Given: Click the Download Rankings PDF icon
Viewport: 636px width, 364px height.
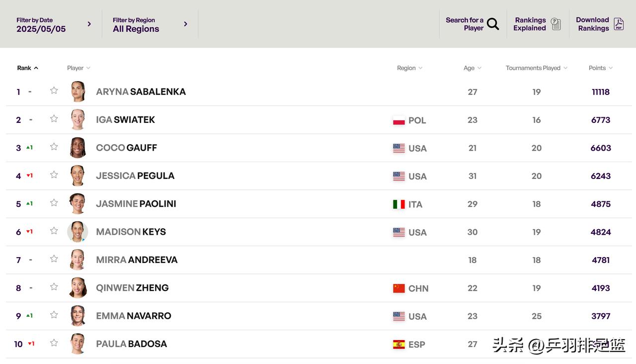Looking at the screenshot, I should 619,24.
